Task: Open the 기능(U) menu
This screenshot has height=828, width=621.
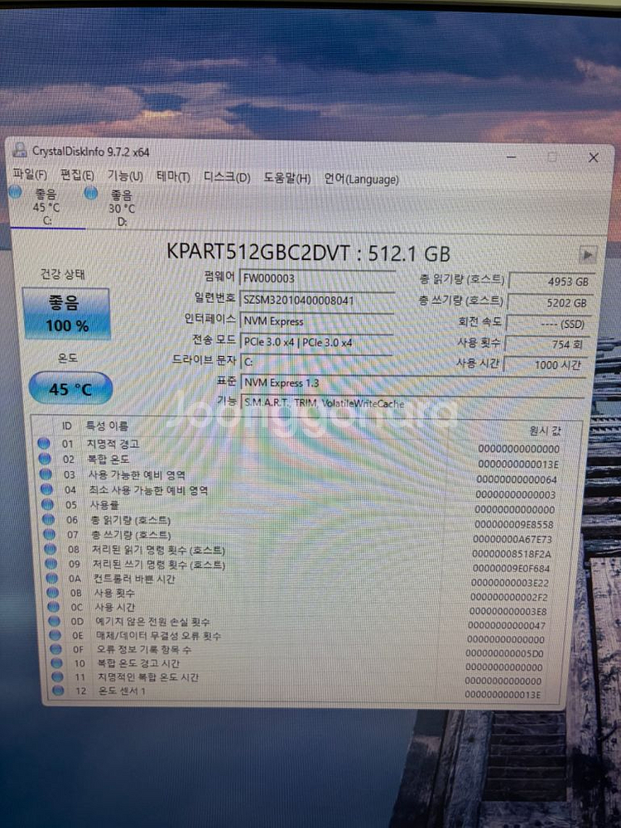Action: click(x=125, y=176)
